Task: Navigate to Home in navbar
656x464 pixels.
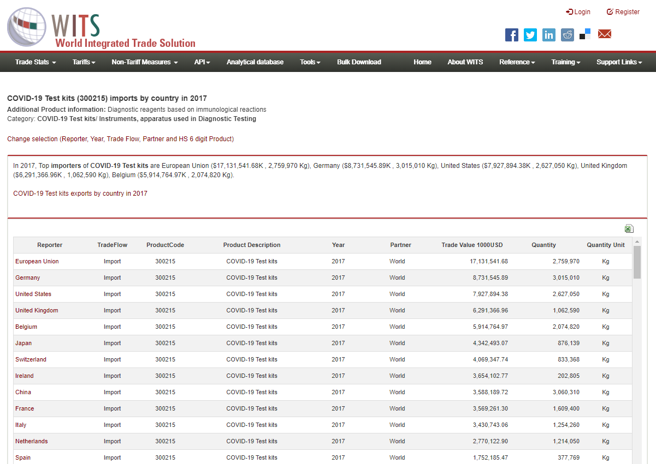Action: [422, 62]
